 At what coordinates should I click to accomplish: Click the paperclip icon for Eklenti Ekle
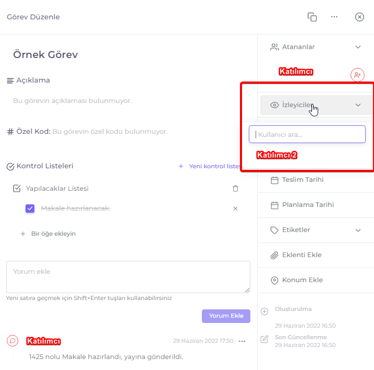[x=274, y=255]
